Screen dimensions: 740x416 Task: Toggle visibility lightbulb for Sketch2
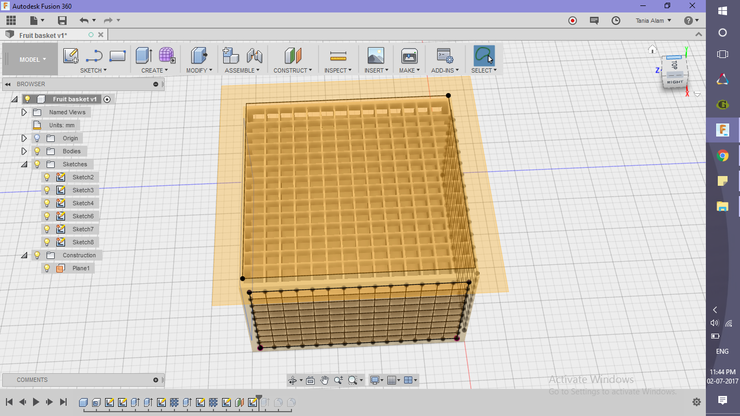tap(47, 177)
